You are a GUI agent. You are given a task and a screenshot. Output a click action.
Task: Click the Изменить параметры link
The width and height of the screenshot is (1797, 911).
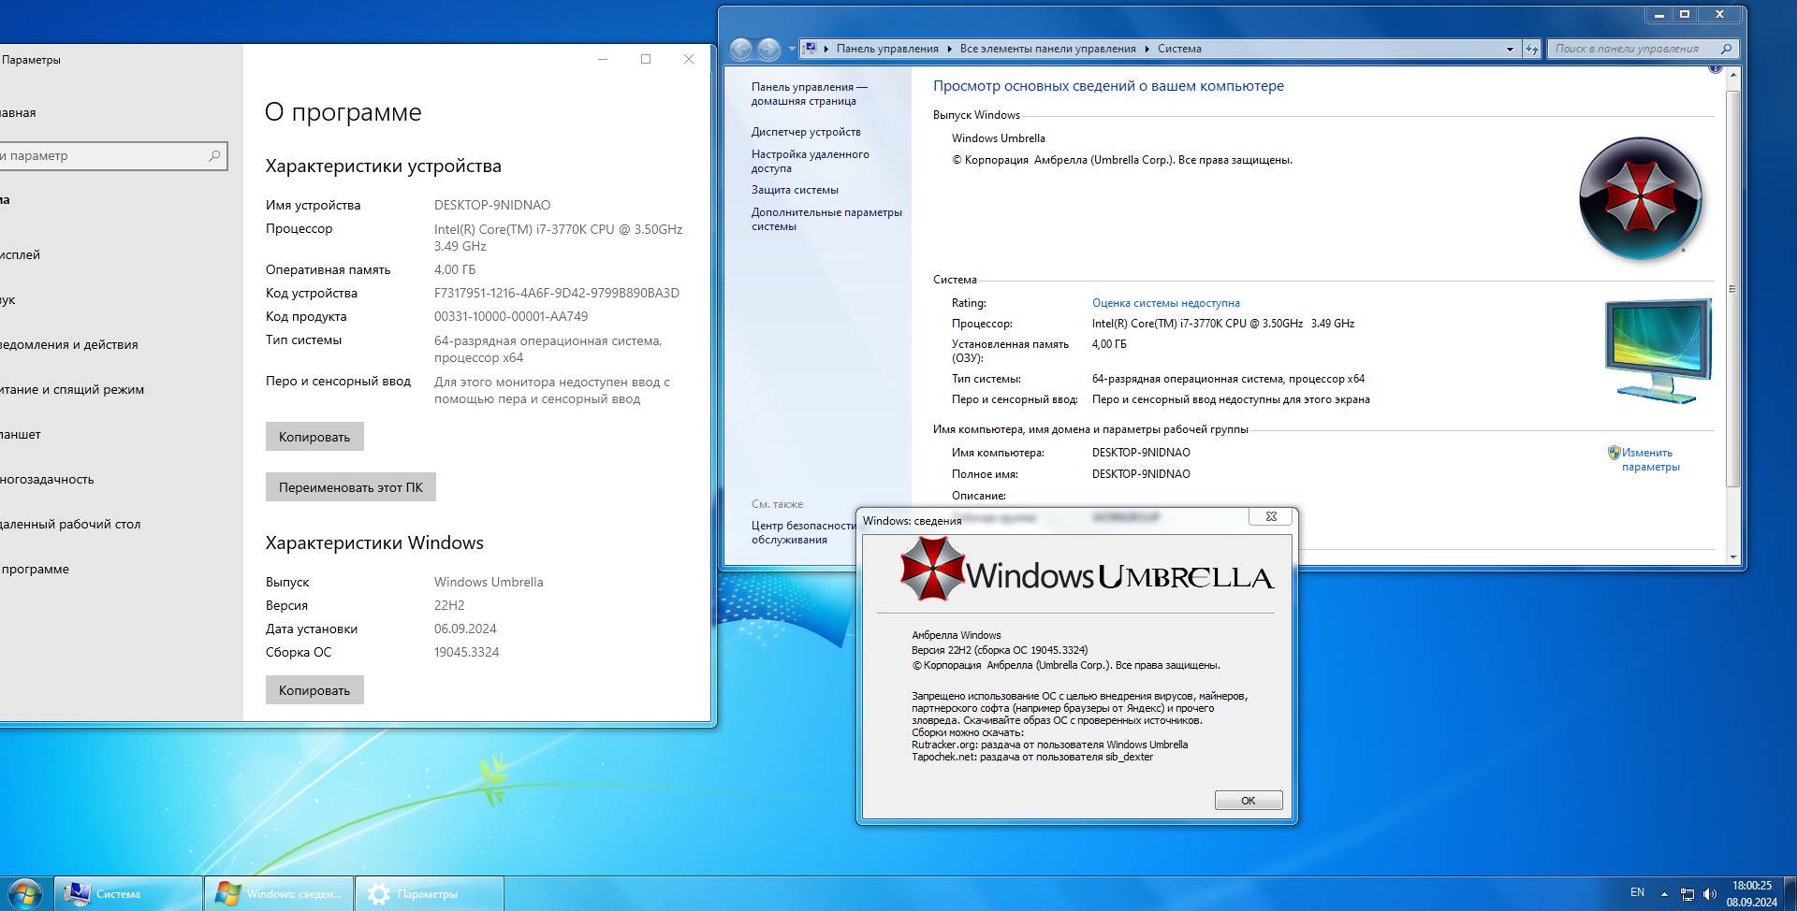pyautogui.click(x=1649, y=459)
